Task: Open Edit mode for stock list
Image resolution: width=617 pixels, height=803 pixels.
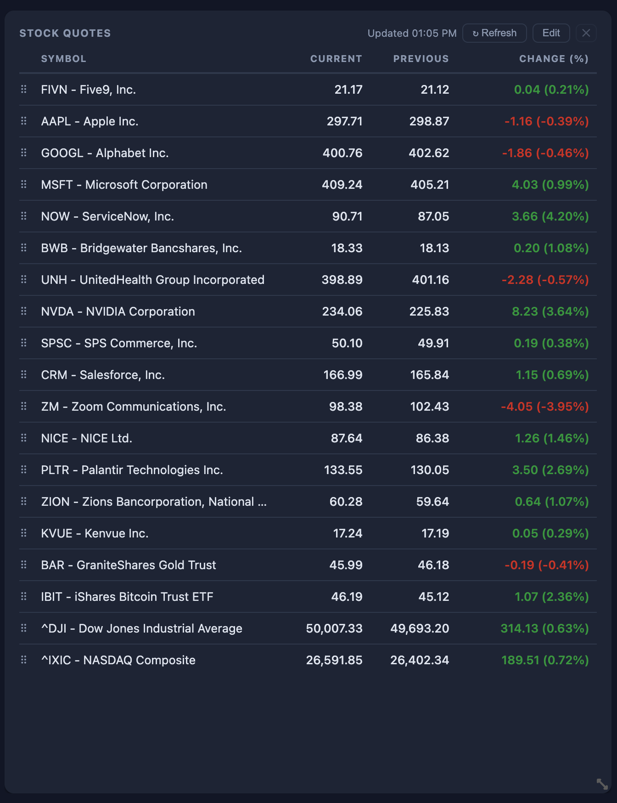Action: tap(551, 33)
